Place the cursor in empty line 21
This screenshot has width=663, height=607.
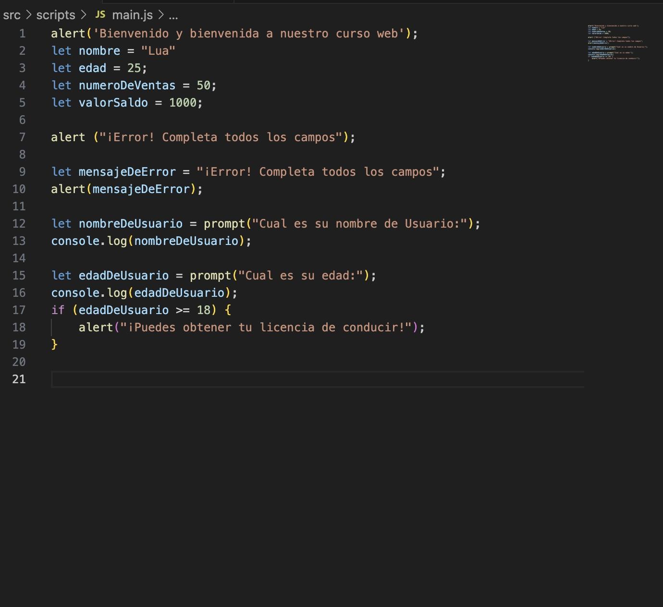pos(318,379)
